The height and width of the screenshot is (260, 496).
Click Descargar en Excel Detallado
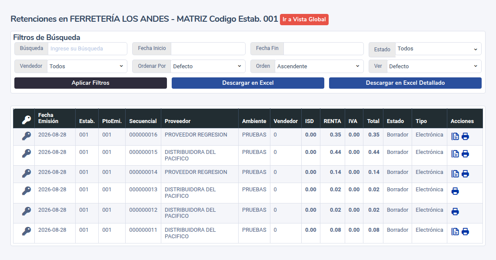[x=405, y=83]
